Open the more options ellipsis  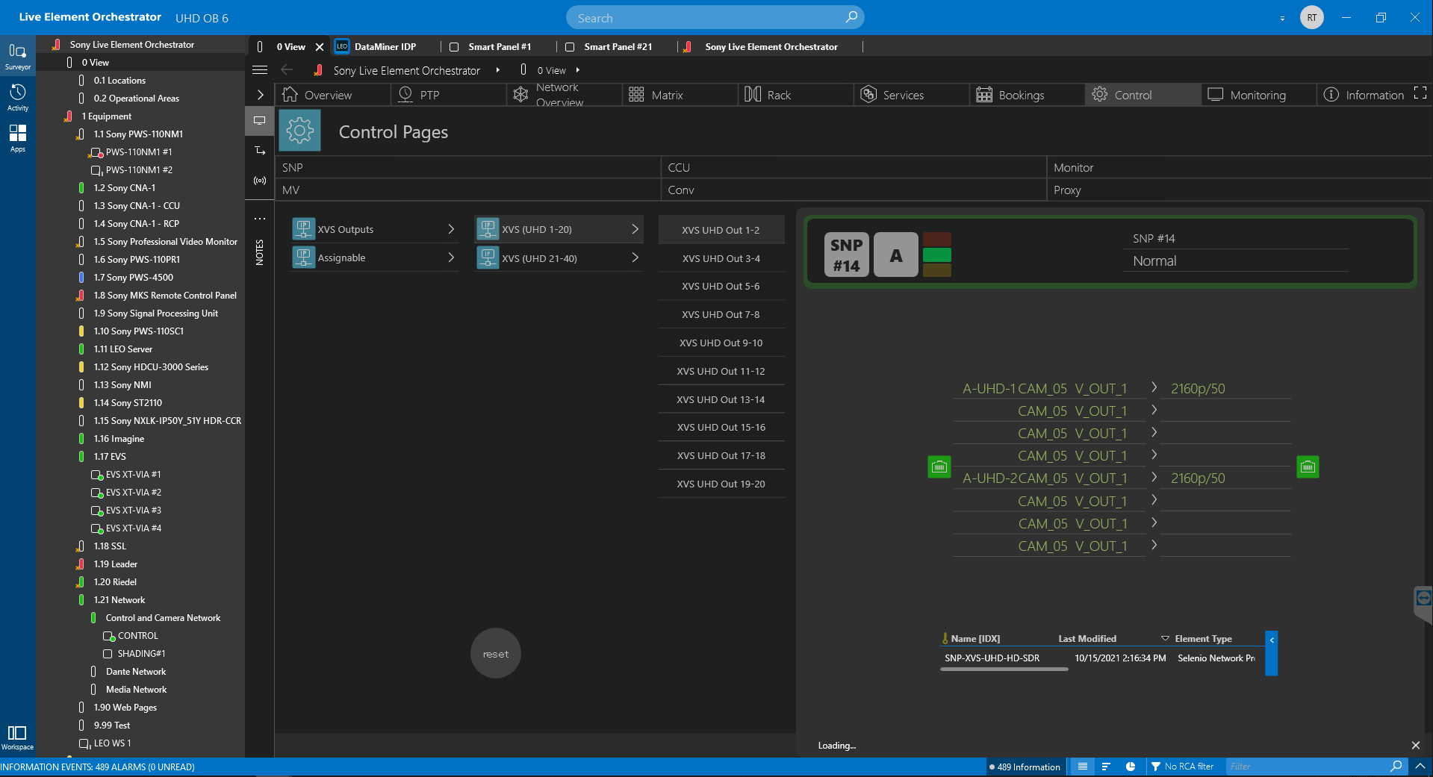point(260,219)
